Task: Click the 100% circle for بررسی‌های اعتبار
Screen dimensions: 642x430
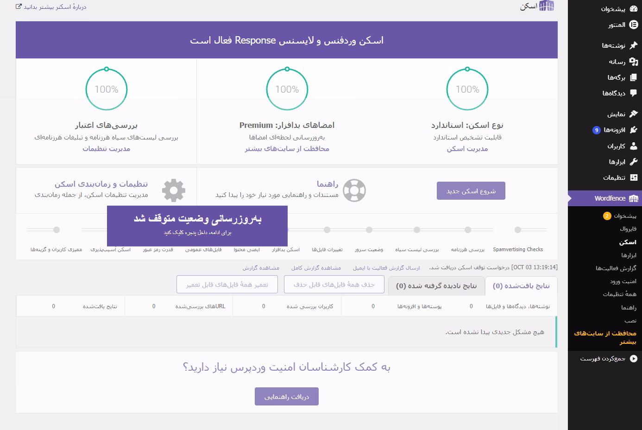Action: pyautogui.click(x=107, y=89)
